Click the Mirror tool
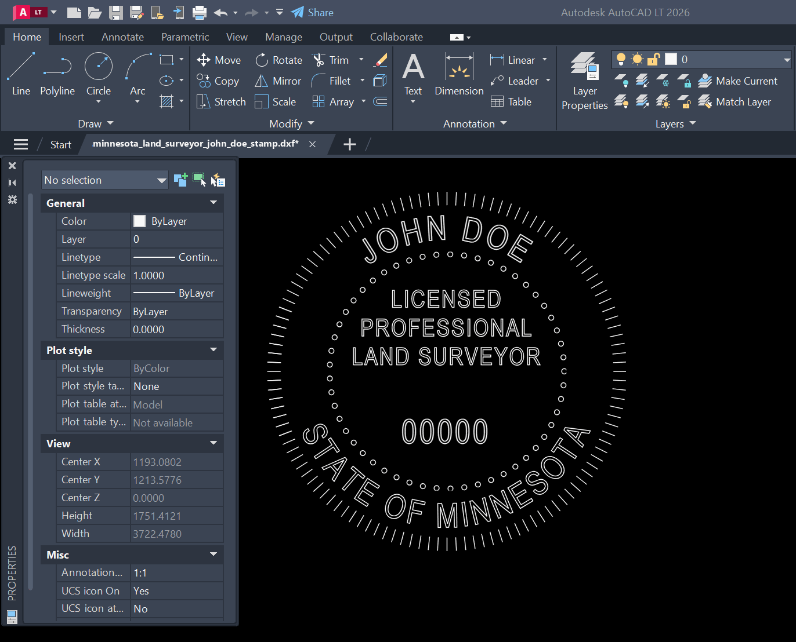Viewport: 796px width, 642px height. 278,81
